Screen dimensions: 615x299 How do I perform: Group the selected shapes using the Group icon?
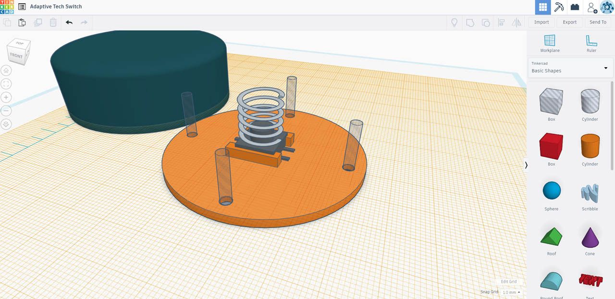470,22
